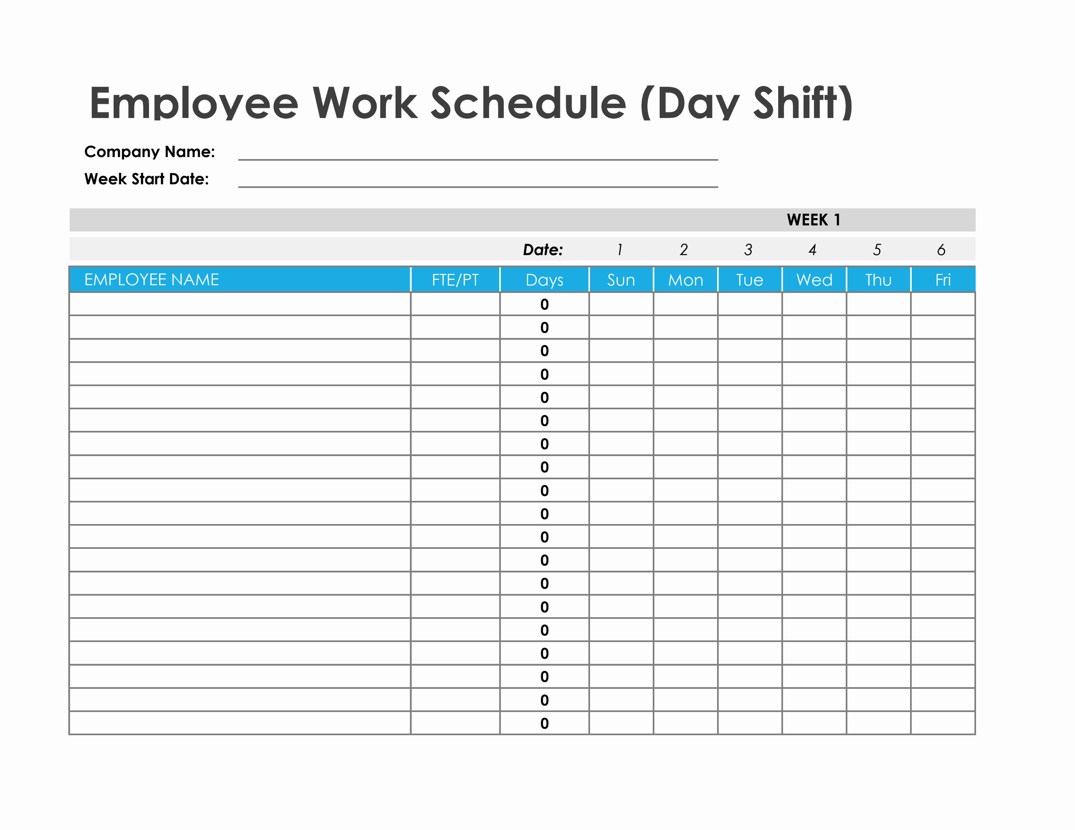
Task: Select the WEEK 1 banner label
Action: [x=814, y=220]
